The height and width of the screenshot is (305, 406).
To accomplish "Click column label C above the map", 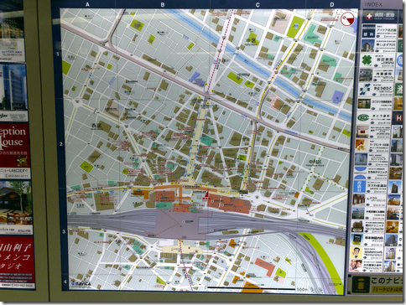I will (258, 4).
